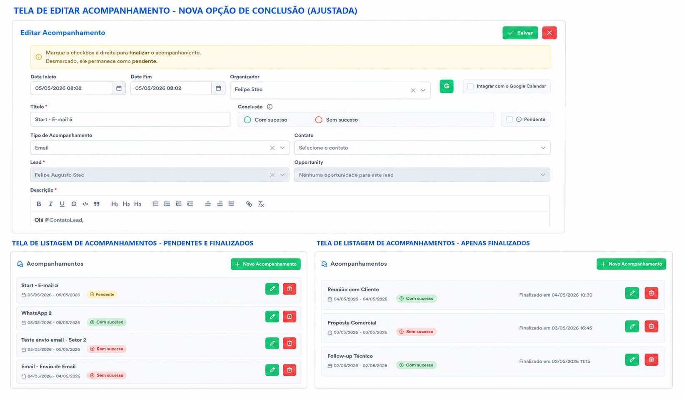Screen dimensions: 684x399
Task: Select the Sem sucesso radio option
Action: tap(319, 120)
